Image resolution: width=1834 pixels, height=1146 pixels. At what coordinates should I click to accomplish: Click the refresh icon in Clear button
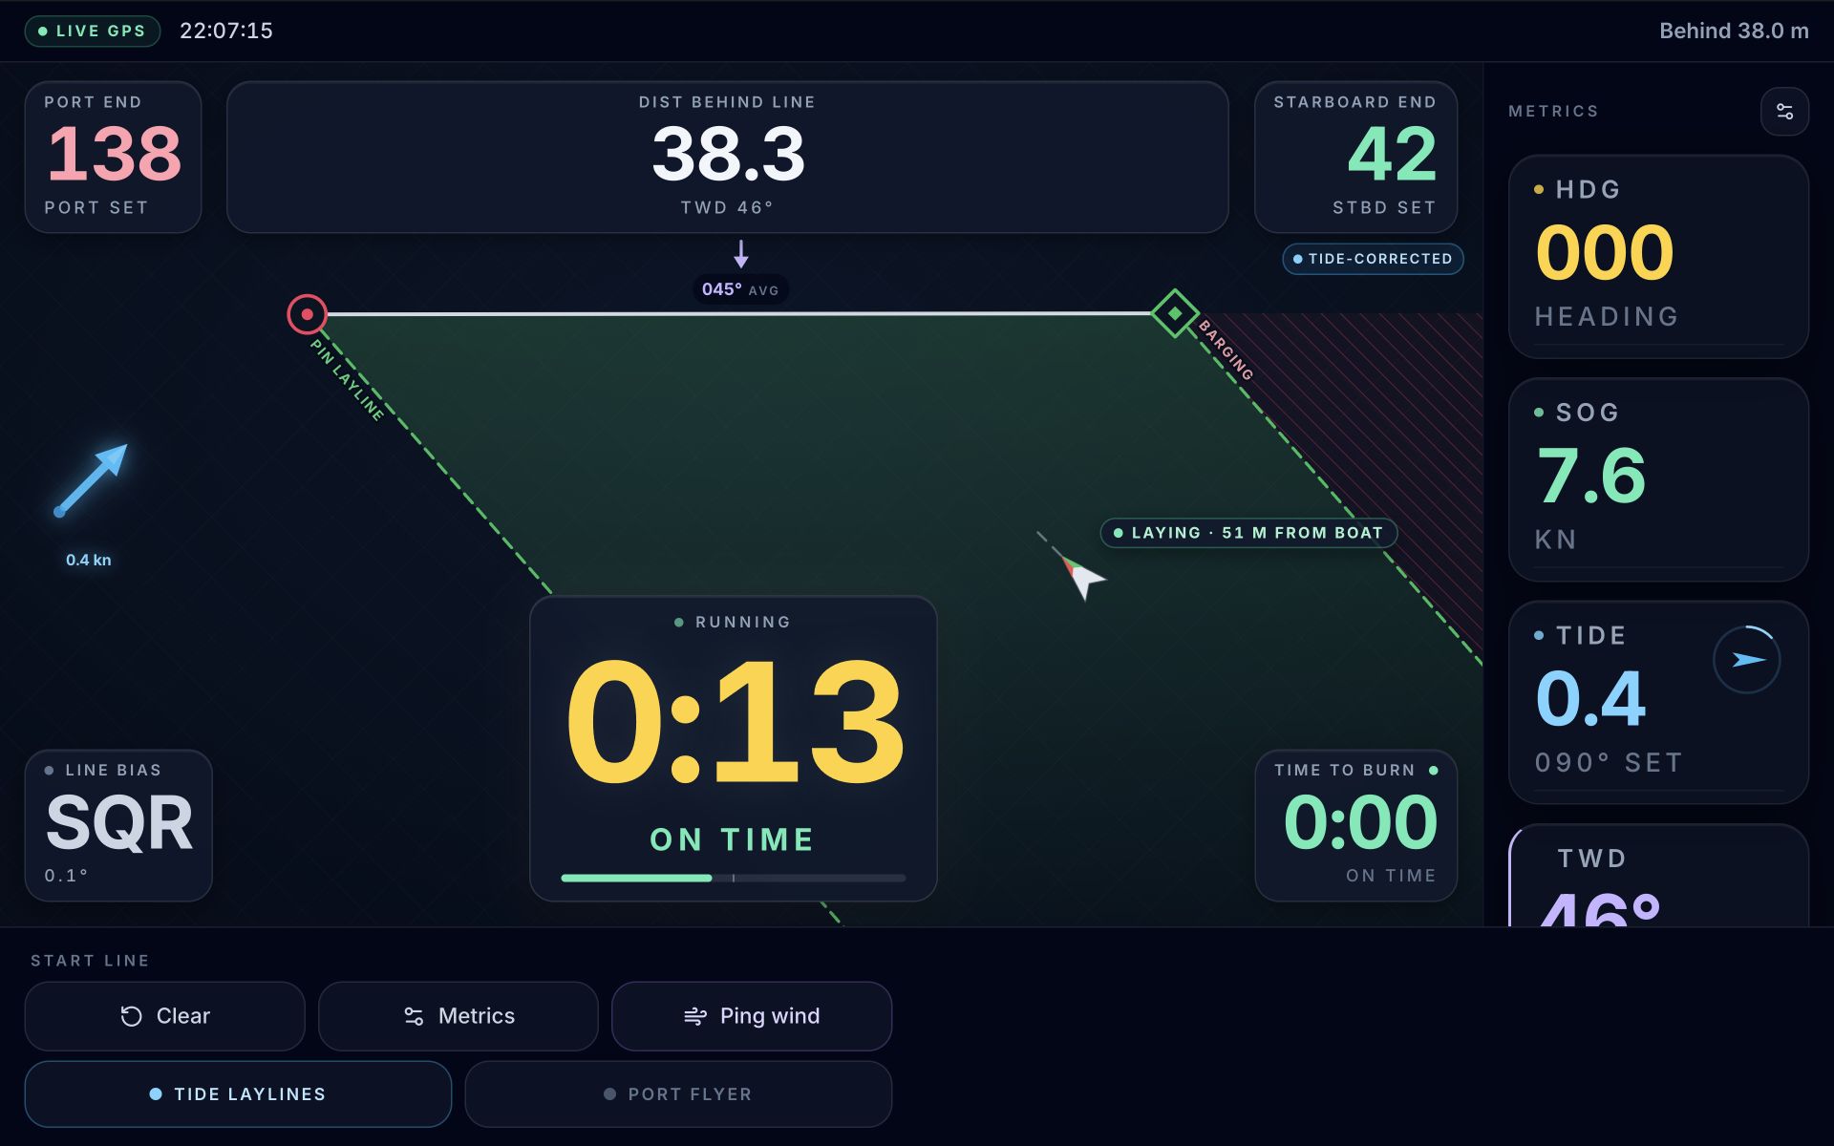(131, 1016)
